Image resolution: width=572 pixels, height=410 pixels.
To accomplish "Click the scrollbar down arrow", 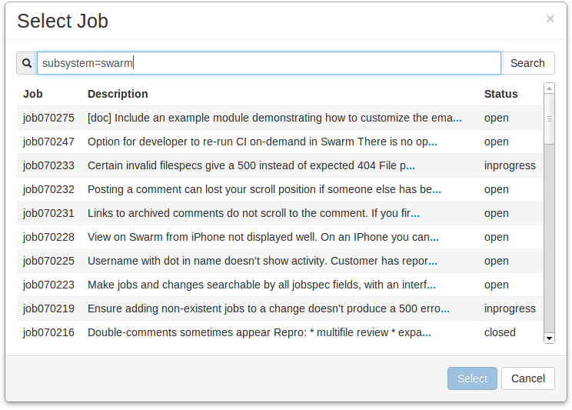I will pos(549,338).
